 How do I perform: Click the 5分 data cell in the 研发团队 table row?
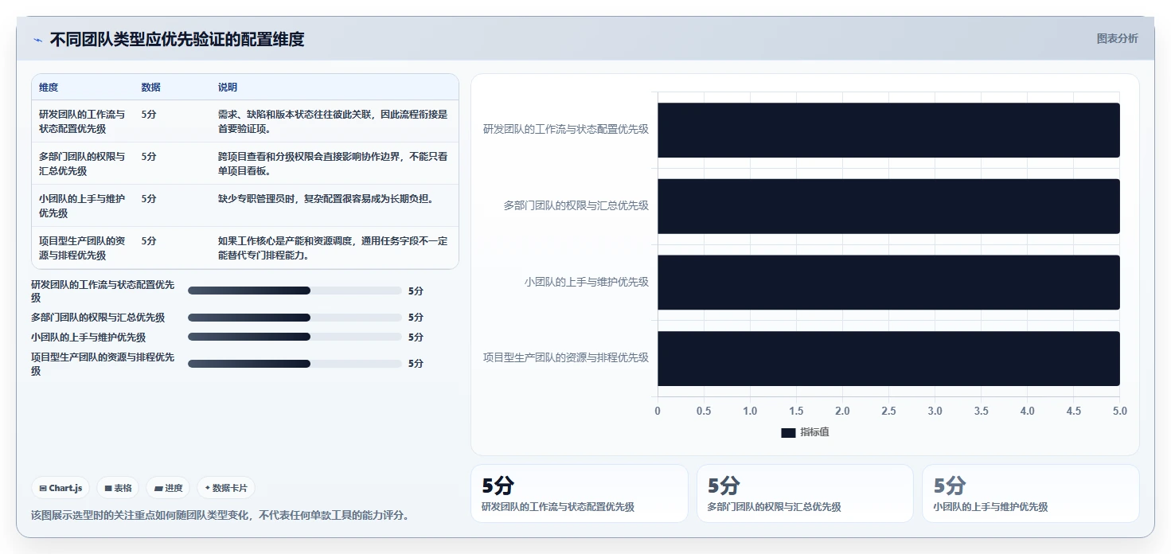[149, 115]
